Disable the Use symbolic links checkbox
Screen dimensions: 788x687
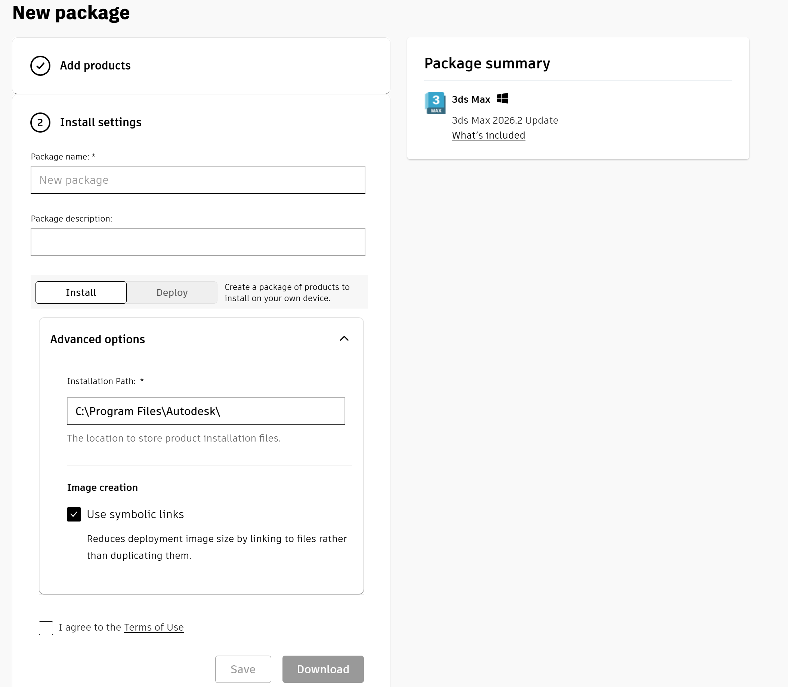pos(74,514)
